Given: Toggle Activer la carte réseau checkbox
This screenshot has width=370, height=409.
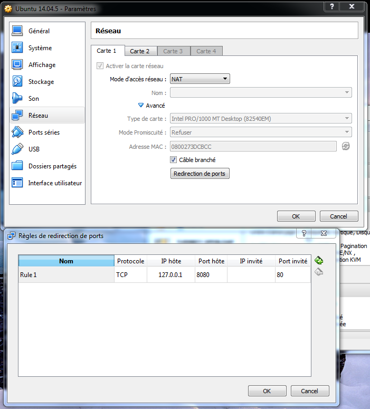Looking at the screenshot, I should tap(100, 66).
